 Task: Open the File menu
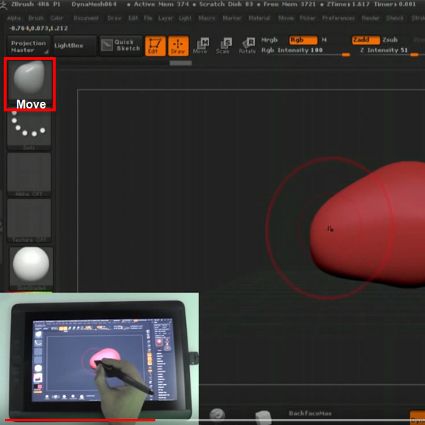coord(148,18)
